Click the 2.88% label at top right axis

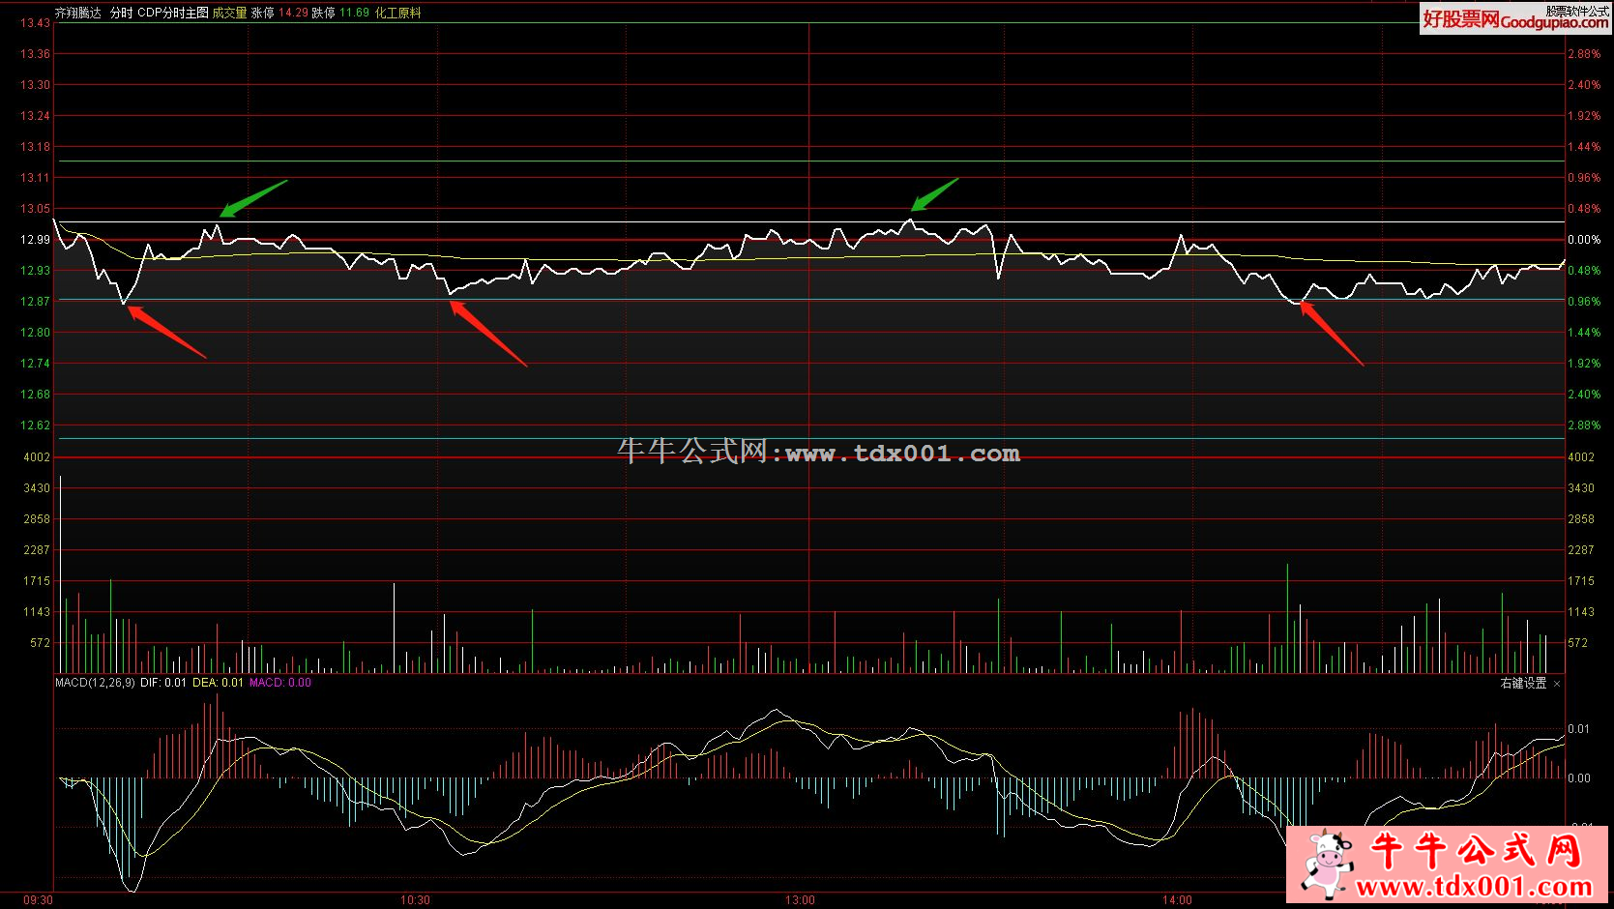1584,54
